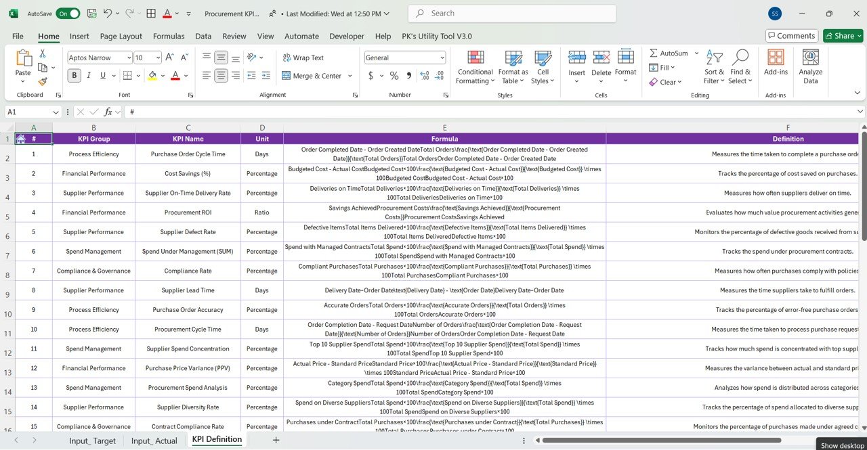Apply Top Align to the cell
The height and width of the screenshot is (450, 867).
207,58
